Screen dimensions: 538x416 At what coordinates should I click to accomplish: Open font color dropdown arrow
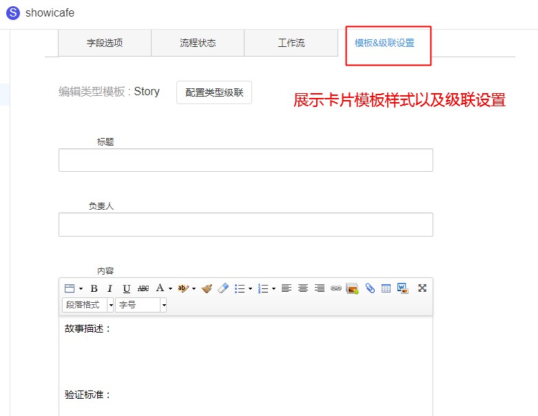tap(170, 288)
